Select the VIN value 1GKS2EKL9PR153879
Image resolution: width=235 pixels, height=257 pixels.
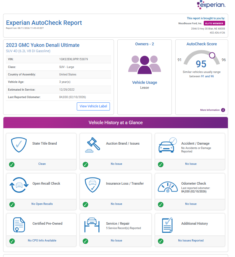click(73, 59)
